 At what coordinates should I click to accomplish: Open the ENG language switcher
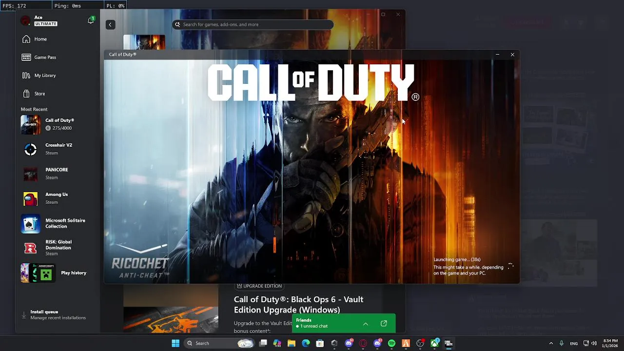click(x=574, y=343)
